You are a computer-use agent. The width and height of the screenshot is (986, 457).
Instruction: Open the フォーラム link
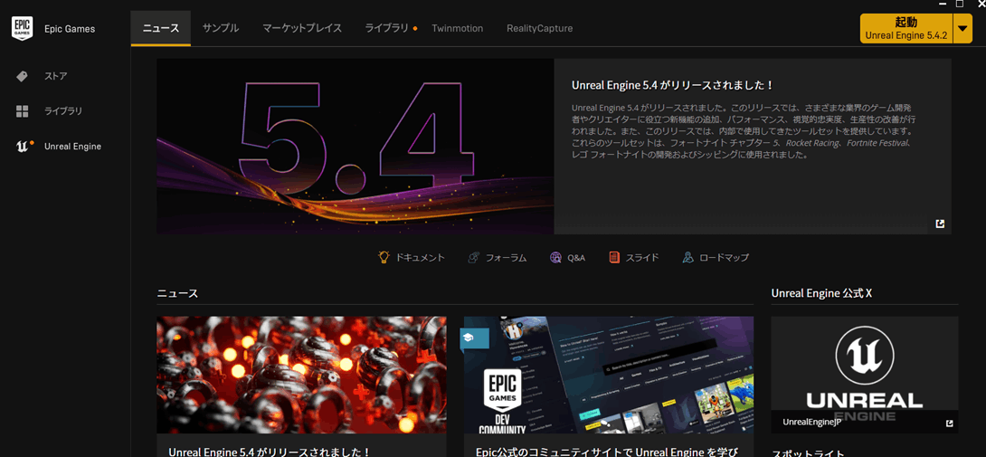(x=507, y=257)
